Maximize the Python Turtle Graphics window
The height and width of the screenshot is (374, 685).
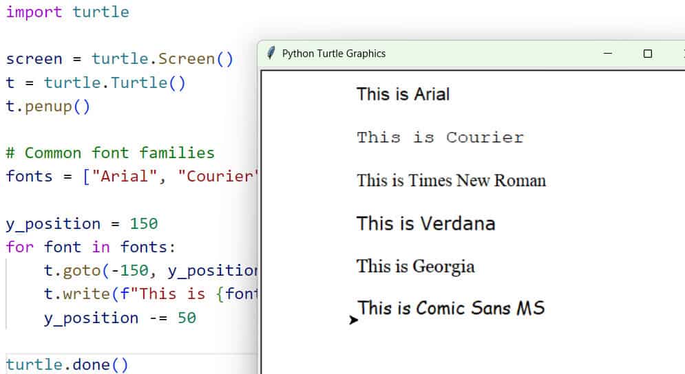pyautogui.click(x=647, y=54)
